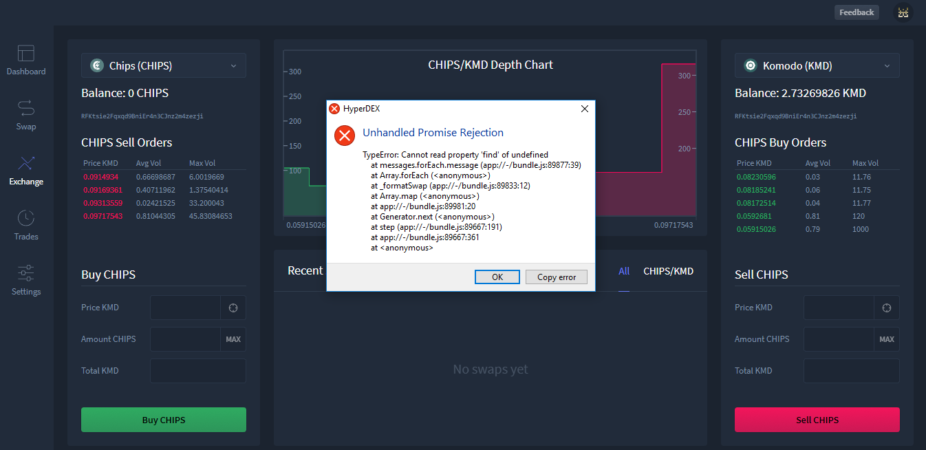
Task: View Trades via the sidebar icon
Action: point(25,224)
